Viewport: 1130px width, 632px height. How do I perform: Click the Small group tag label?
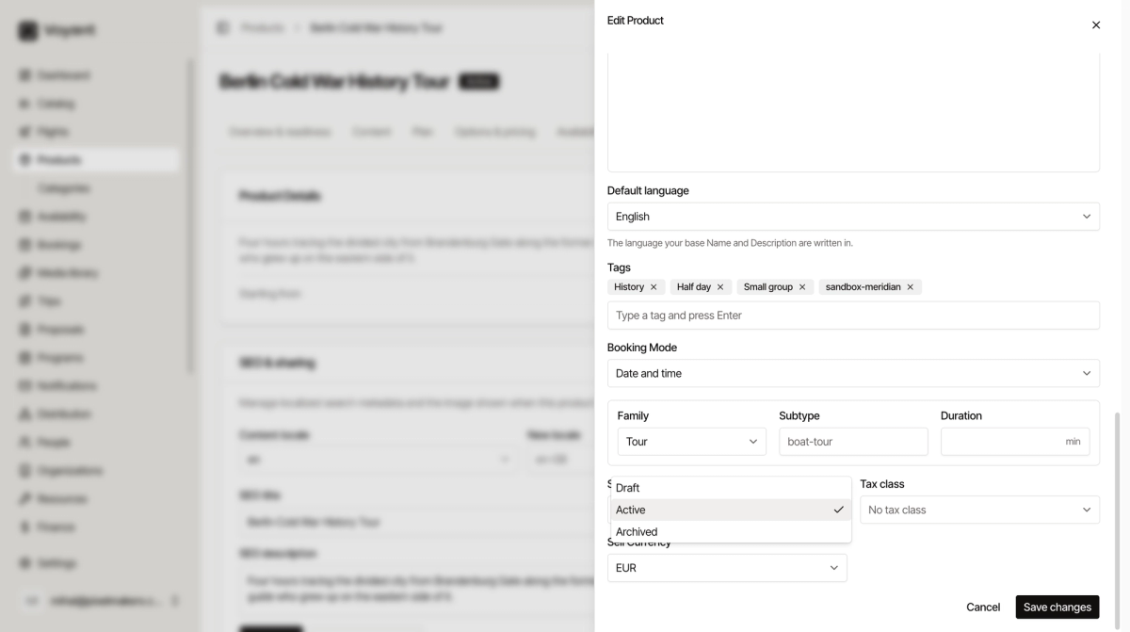767,287
